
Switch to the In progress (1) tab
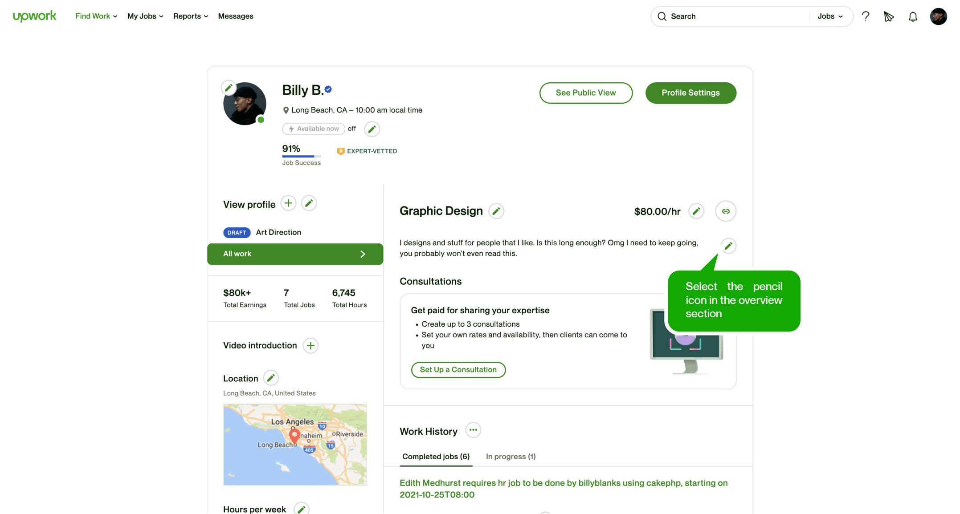511,456
